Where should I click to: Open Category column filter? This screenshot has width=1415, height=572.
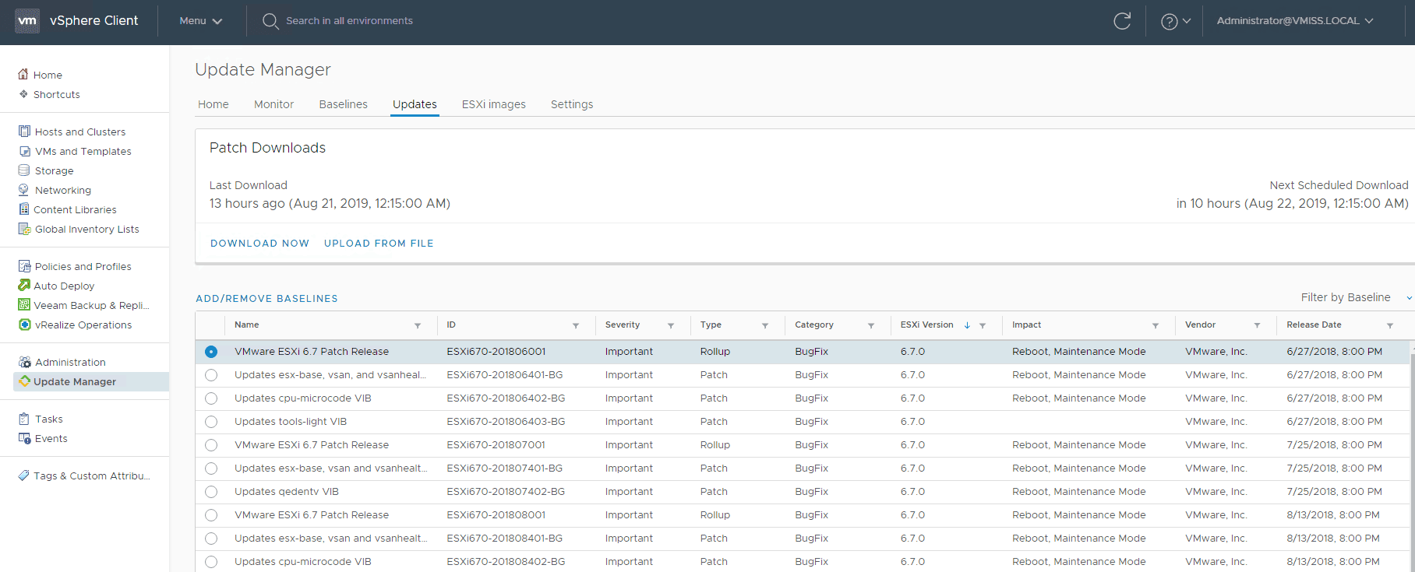click(x=871, y=325)
